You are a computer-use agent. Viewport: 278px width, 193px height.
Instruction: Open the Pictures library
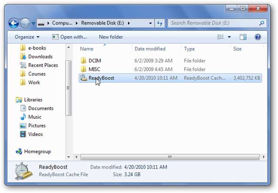point(37,126)
